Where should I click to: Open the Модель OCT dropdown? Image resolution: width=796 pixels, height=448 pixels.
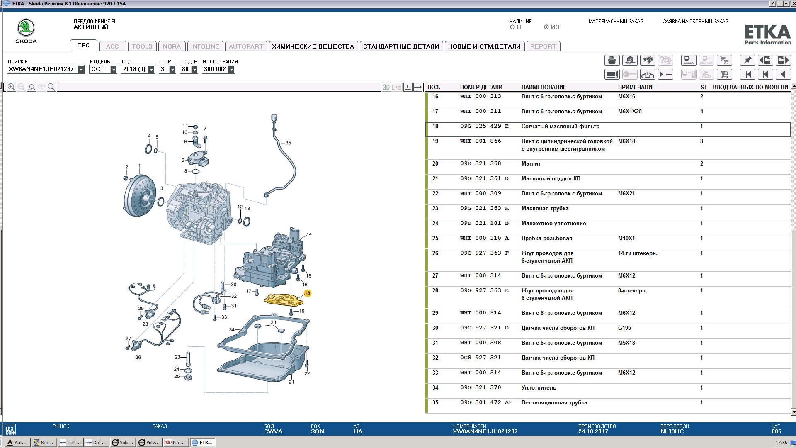[114, 69]
